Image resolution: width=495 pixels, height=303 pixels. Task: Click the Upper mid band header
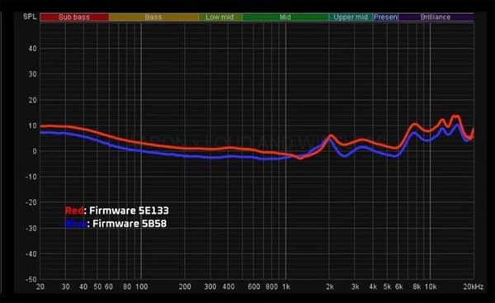[x=351, y=17]
